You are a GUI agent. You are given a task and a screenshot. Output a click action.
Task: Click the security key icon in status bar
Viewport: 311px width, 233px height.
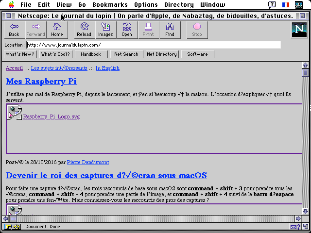(12, 227)
